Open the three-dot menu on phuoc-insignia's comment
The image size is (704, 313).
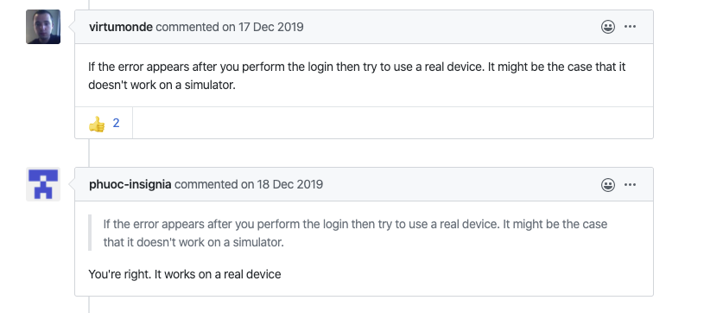click(630, 185)
